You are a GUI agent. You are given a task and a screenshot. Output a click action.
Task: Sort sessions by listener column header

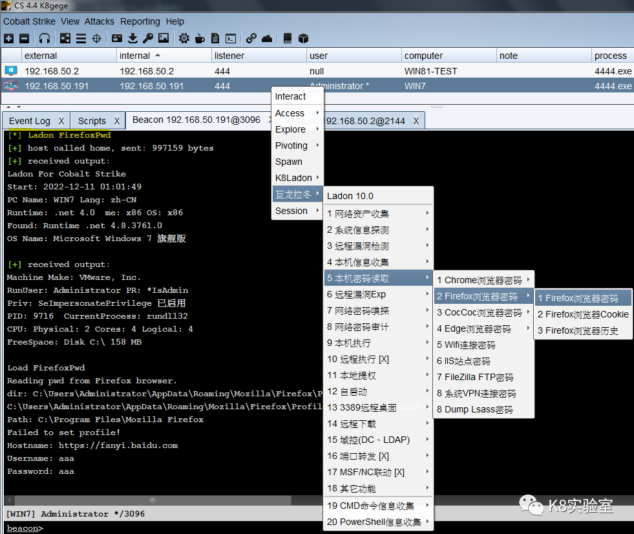tap(259, 56)
